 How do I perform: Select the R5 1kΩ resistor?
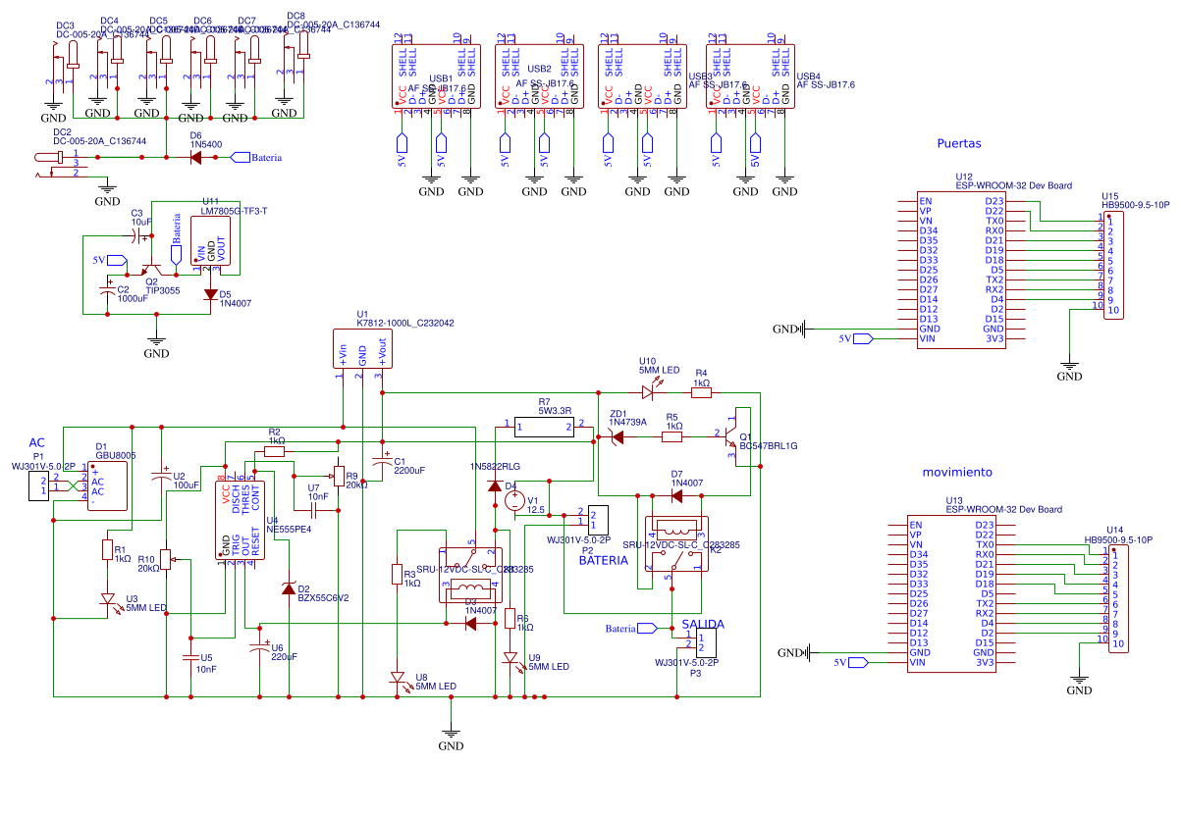(x=673, y=438)
